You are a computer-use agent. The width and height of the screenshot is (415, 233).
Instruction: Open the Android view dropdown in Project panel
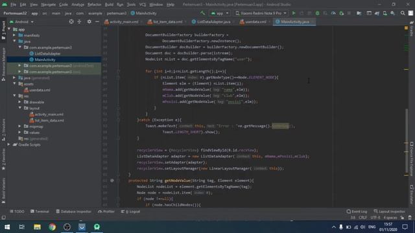tap(21, 21)
